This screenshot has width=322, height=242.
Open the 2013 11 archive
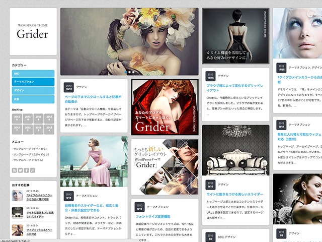[17, 118]
